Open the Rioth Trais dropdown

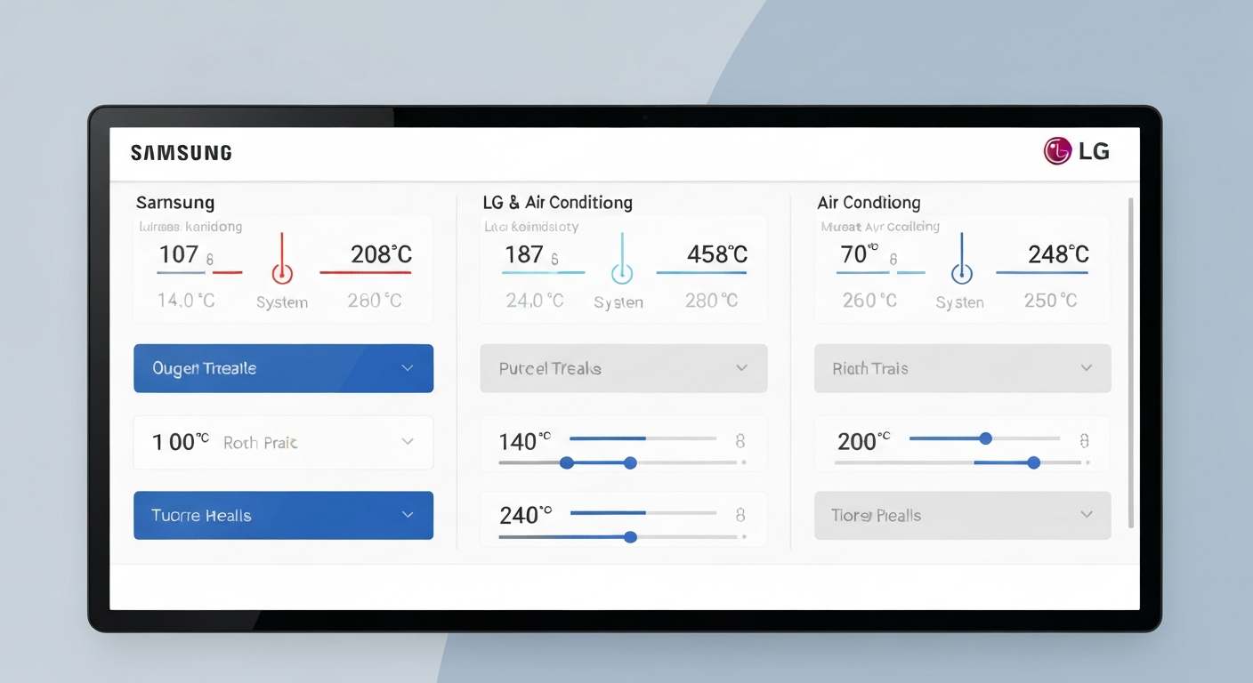click(962, 368)
